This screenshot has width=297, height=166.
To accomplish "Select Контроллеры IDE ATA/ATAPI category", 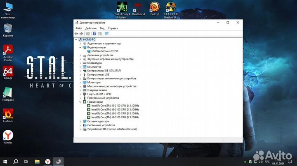I will [x=104, y=71].
